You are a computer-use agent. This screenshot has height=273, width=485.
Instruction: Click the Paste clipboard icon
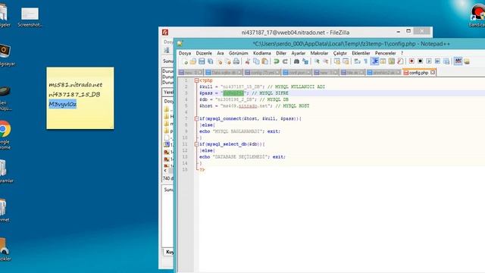[x=265, y=61]
